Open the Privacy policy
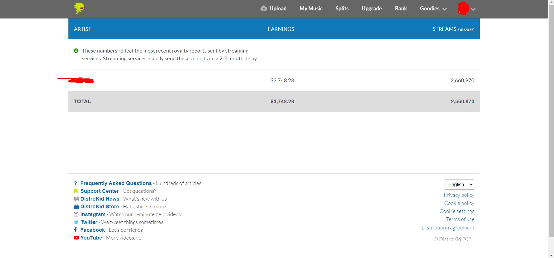The width and height of the screenshot is (554, 258). (x=459, y=195)
